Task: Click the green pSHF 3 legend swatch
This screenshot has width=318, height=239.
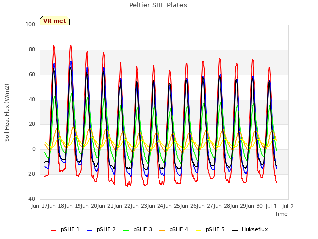Action: [x=126, y=230]
